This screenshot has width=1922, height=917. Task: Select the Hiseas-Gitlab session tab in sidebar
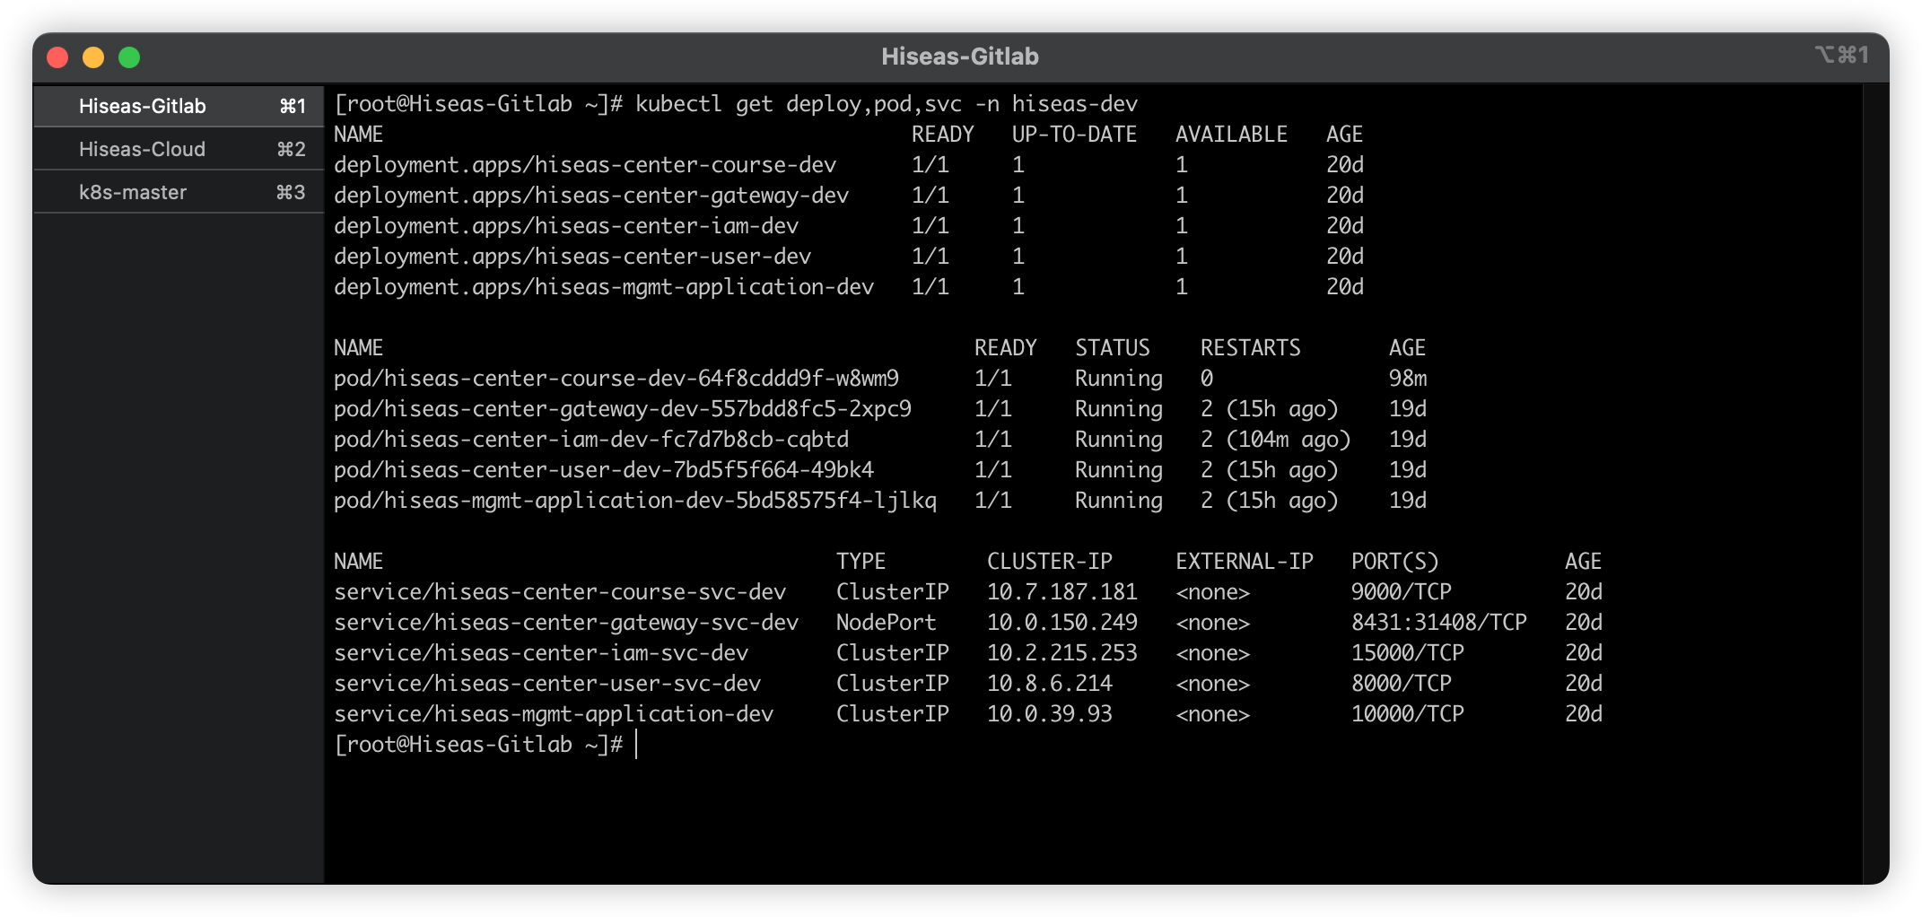[x=143, y=106]
